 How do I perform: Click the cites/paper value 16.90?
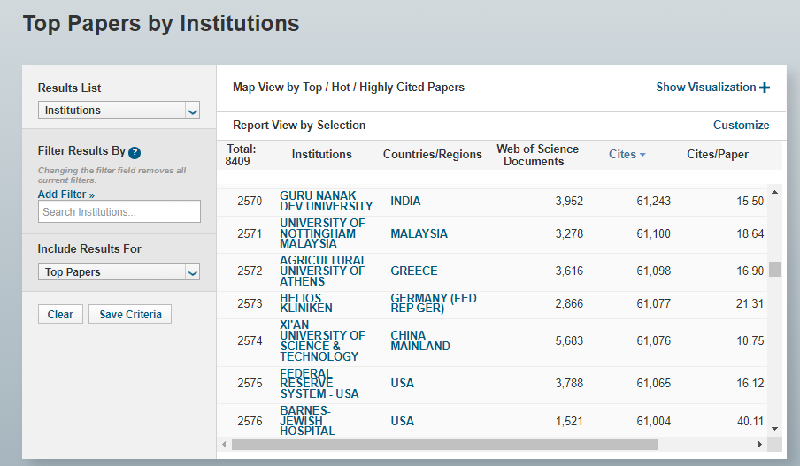750,271
